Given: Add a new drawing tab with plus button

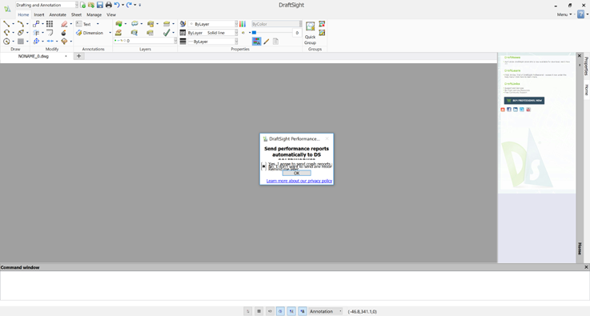Looking at the screenshot, I should [78, 56].
